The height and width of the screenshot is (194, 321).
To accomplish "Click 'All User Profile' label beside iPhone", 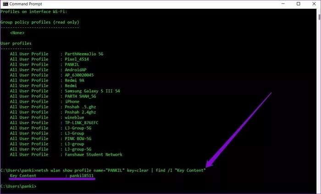I will coord(29,102).
